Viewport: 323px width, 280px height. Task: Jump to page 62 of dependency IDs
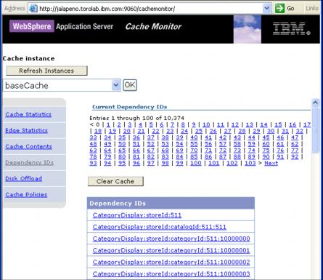[295, 144]
